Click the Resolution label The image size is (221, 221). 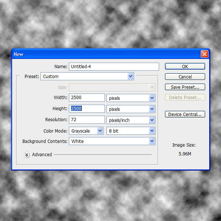[x=56, y=120]
